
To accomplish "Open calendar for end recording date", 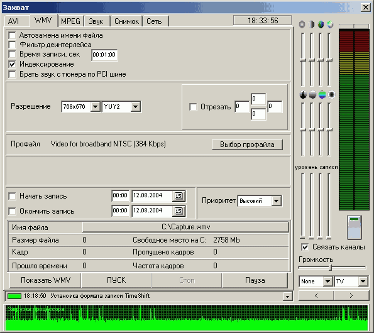I will pos(179,211).
